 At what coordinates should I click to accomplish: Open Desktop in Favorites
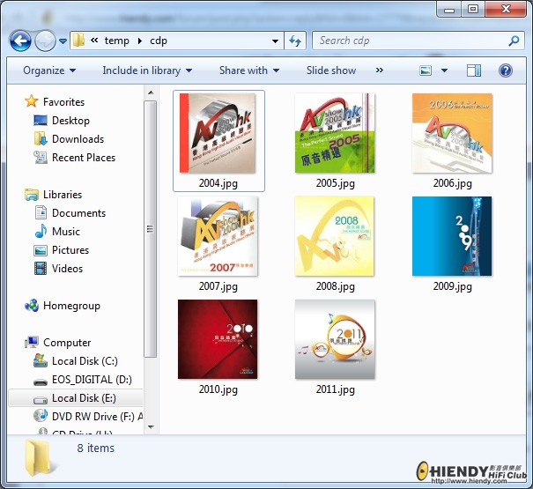70,121
